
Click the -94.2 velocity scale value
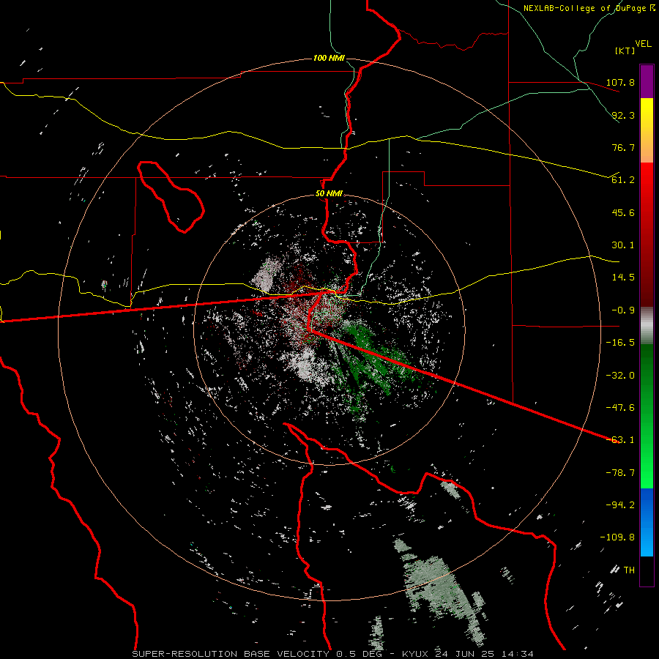tap(620, 505)
